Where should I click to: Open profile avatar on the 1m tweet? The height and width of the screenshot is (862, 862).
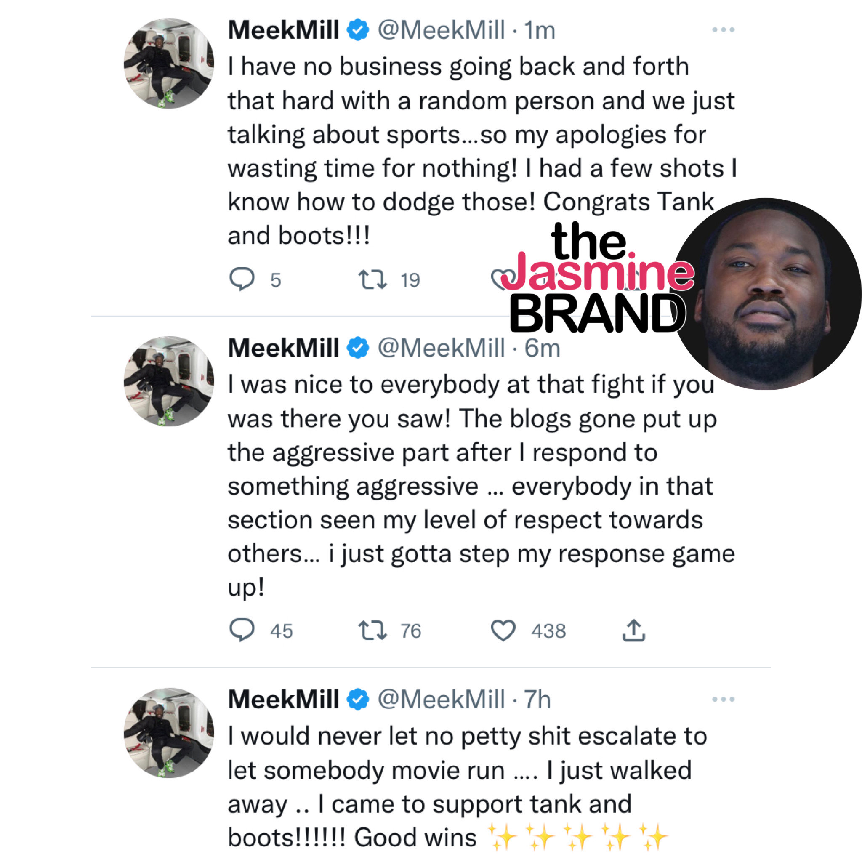tap(169, 64)
